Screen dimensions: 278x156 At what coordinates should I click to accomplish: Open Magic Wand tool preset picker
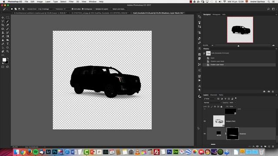pos(5,9)
